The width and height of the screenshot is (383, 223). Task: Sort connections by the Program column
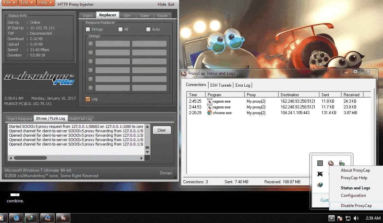coord(225,95)
